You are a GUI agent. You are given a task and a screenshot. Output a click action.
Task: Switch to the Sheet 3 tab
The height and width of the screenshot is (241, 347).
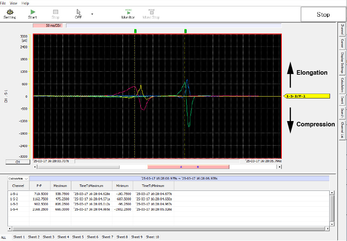(48, 237)
